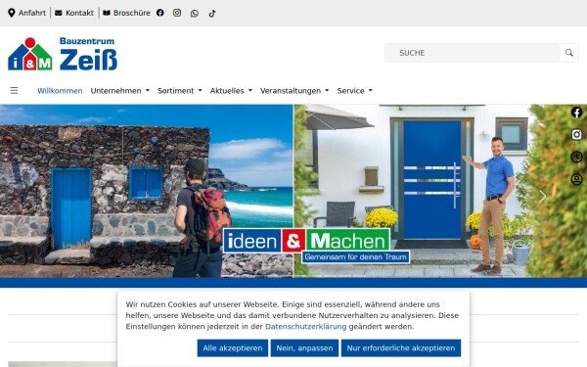Open the TikTok icon in top bar
Viewport: 587px width, 367px height.
[212, 14]
